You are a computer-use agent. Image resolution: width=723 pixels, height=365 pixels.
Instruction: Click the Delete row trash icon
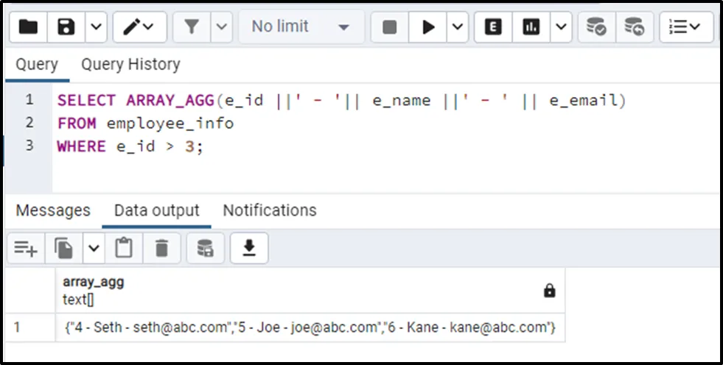pyautogui.click(x=161, y=249)
